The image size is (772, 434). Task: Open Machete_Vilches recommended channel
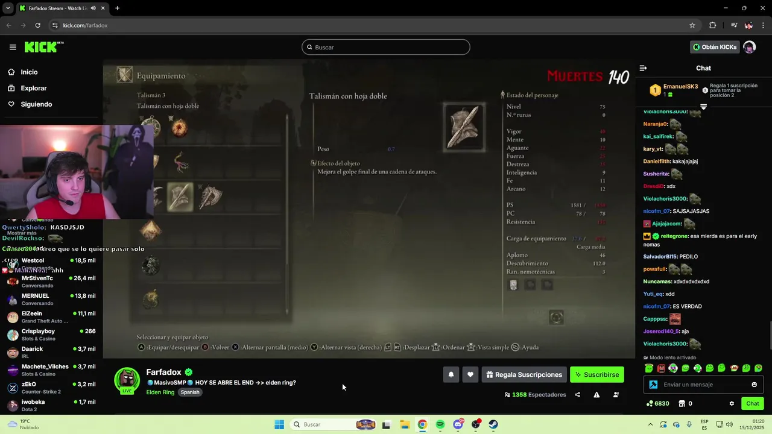[51, 370]
